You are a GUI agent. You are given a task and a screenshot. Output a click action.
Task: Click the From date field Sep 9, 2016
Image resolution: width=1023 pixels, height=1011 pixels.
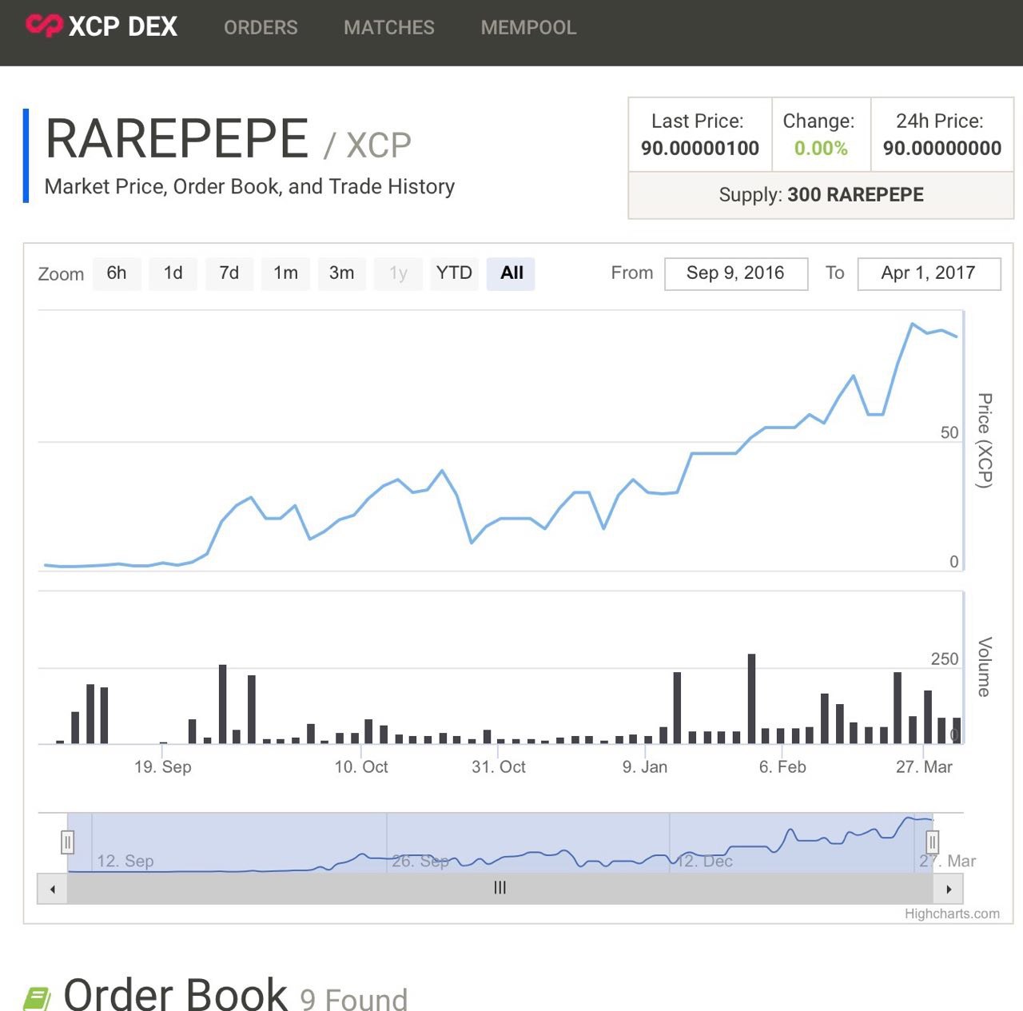click(x=736, y=273)
